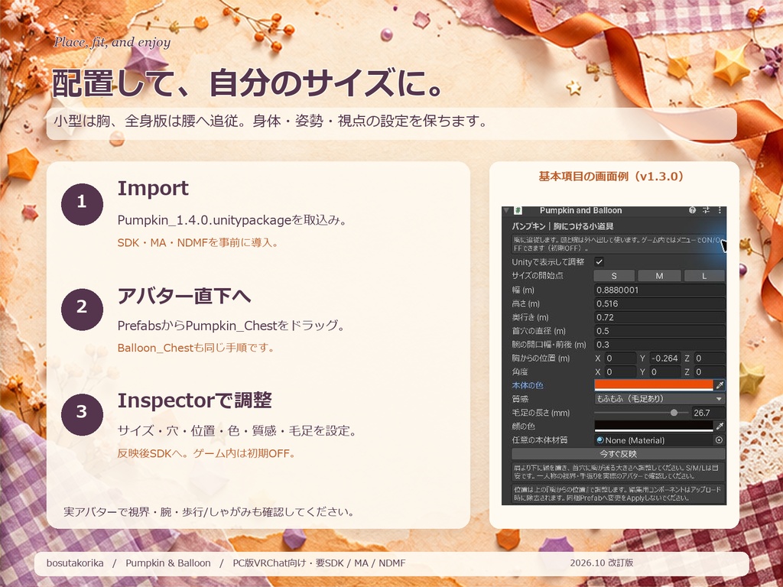Click the 基本項目の画面例（v1.3.0）title
The height and width of the screenshot is (587, 783).
611,177
